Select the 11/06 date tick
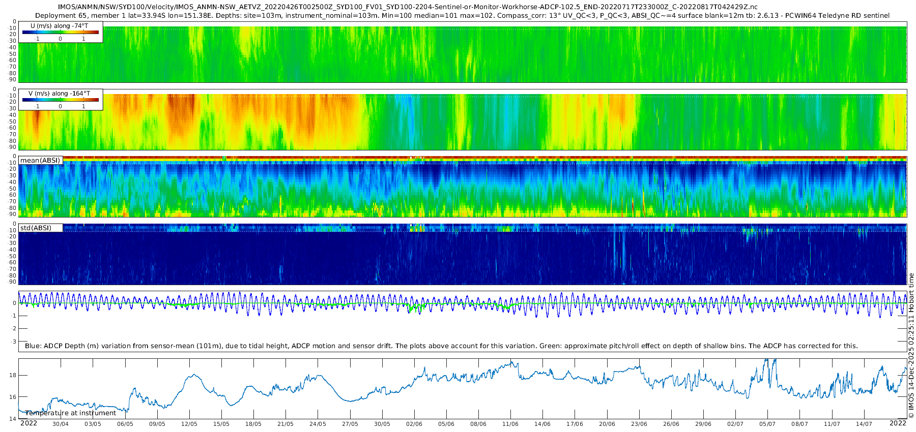Image resolution: width=916 pixels, height=432 pixels. pos(510,424)
